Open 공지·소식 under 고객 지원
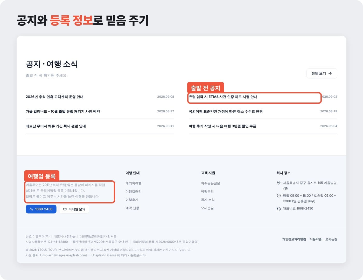Image resolution: width=363 pixels, height=280 pixels. (208, 200)
